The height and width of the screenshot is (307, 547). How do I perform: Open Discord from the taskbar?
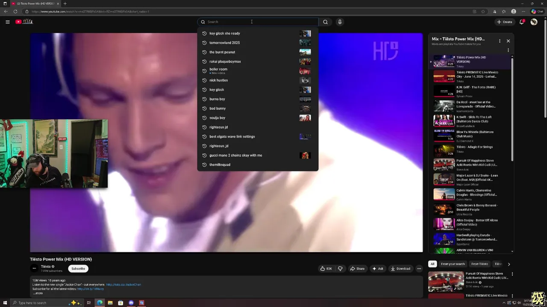(x=131, y=303)
